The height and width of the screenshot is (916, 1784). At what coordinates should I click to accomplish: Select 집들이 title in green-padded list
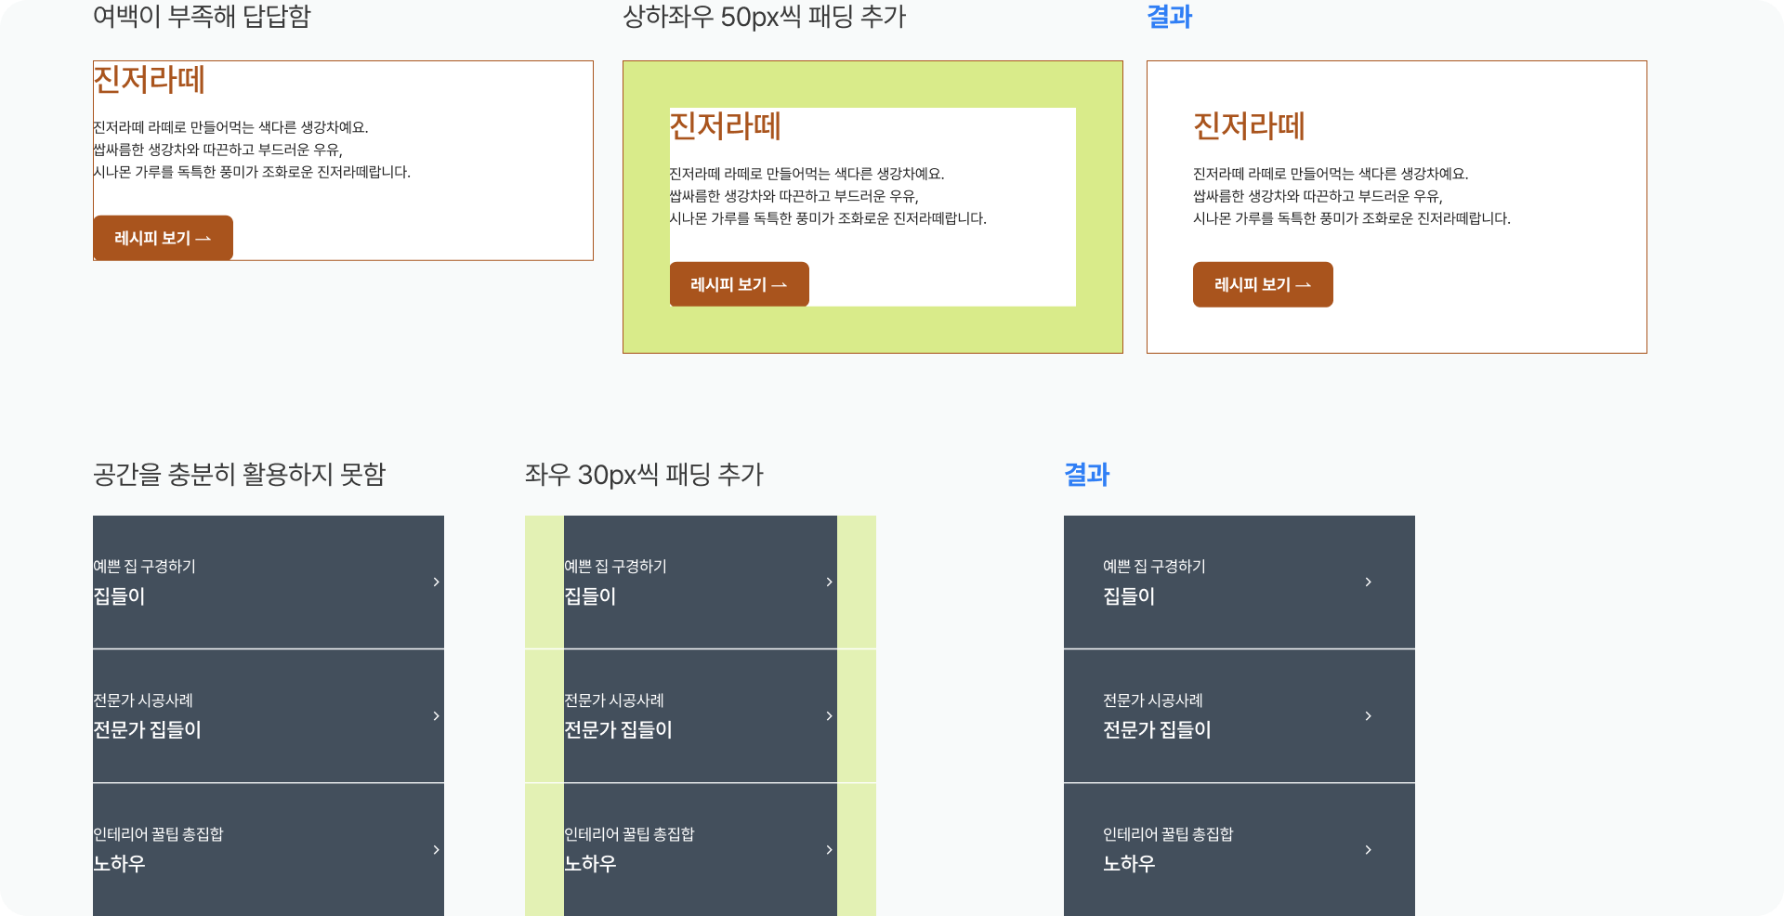click(x=590, y=596)
